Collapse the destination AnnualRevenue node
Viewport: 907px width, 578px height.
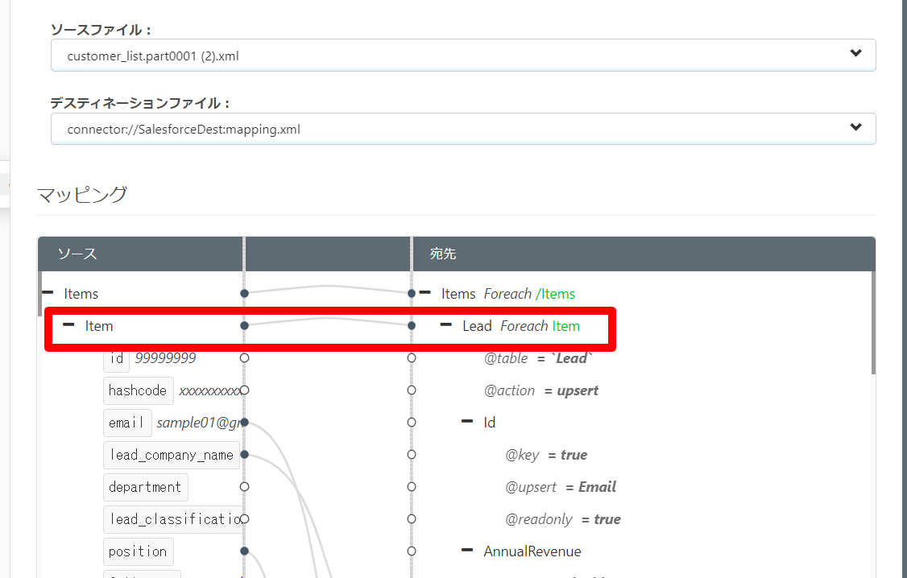coord(467,551)
